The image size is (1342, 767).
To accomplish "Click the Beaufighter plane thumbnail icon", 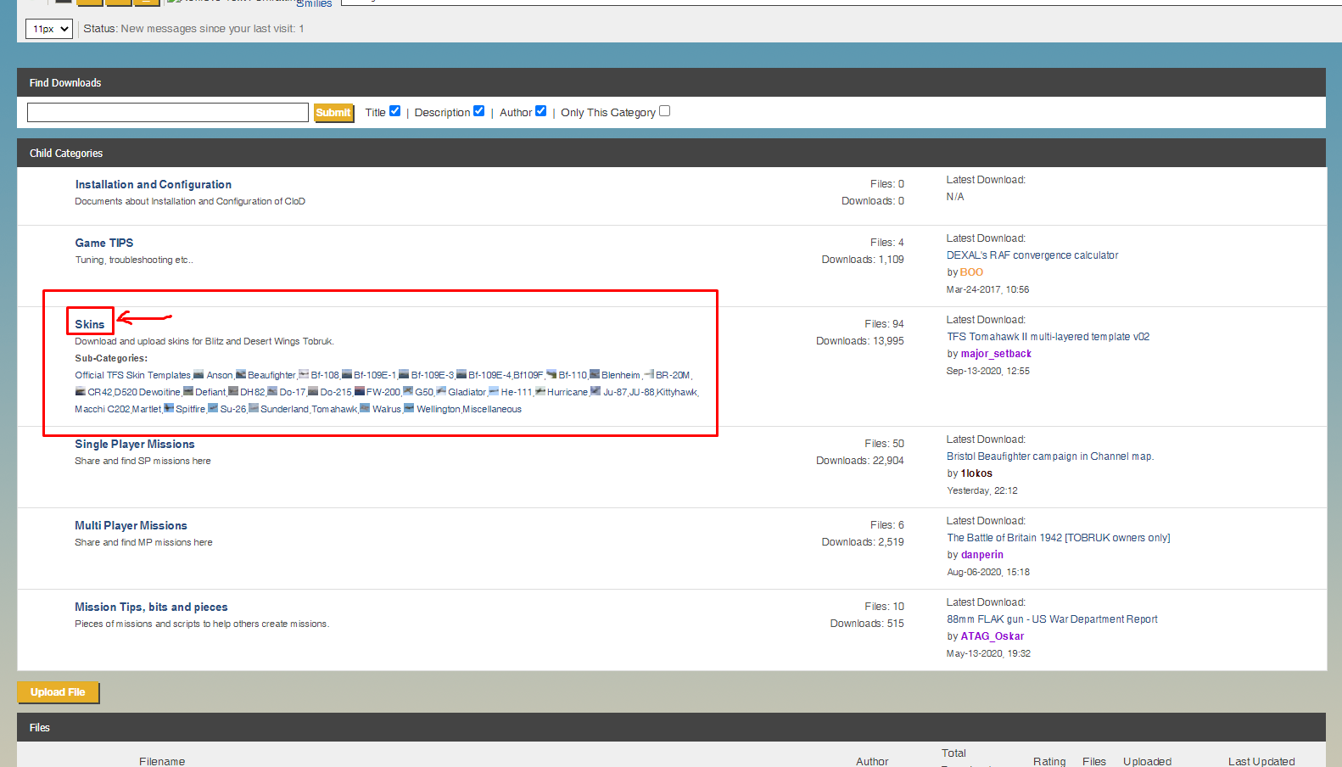I will coord(241,374).
